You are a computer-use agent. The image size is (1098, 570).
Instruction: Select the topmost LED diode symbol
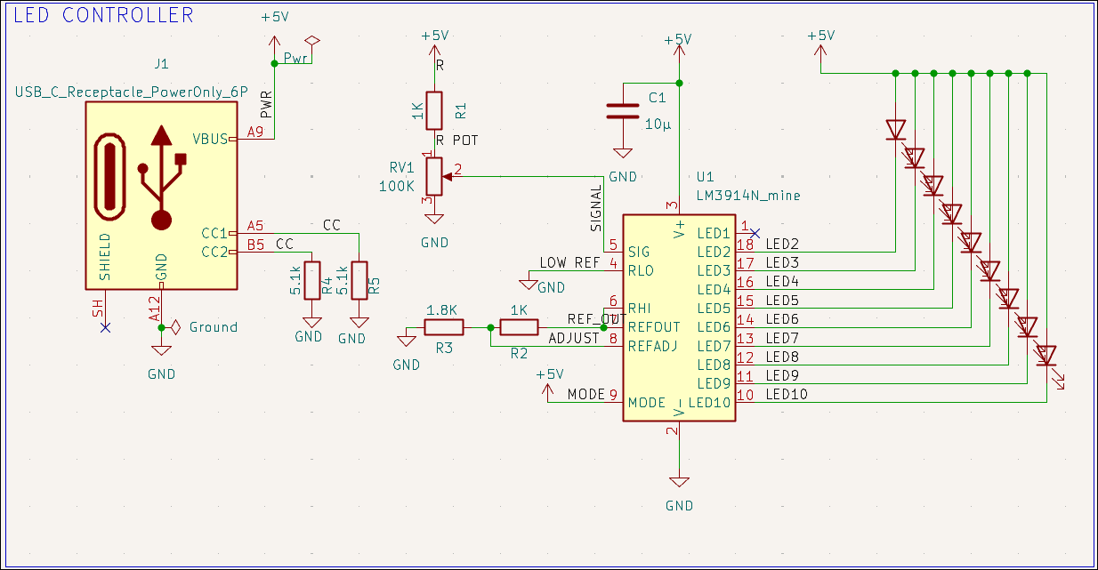[896, 130]
